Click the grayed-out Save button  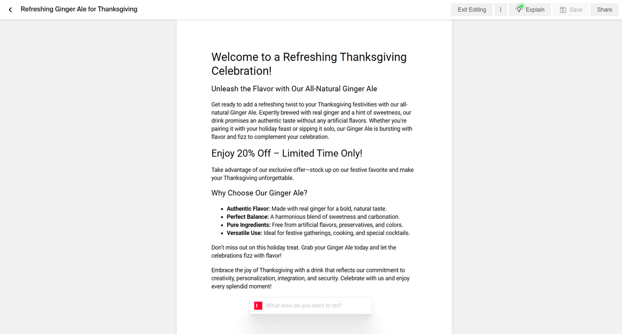pos(571,9)
